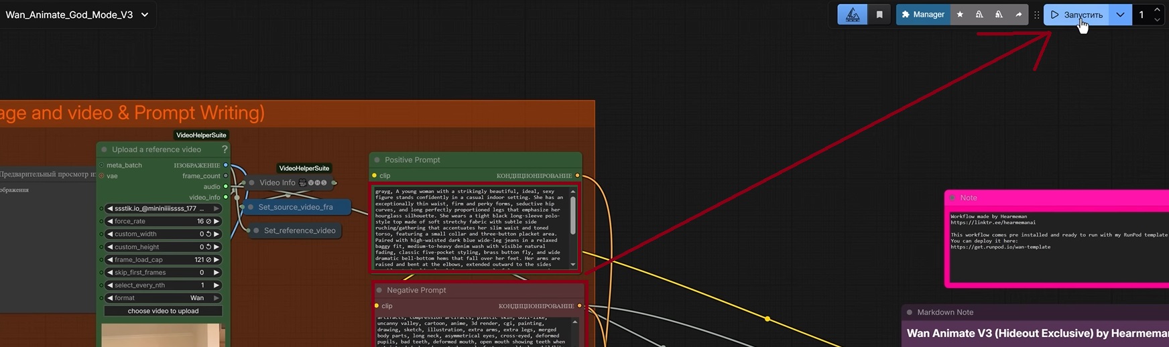Click the linktr.ee/hearmemanai link in the Note
The image size is (1169, 347).
[993, 222]
